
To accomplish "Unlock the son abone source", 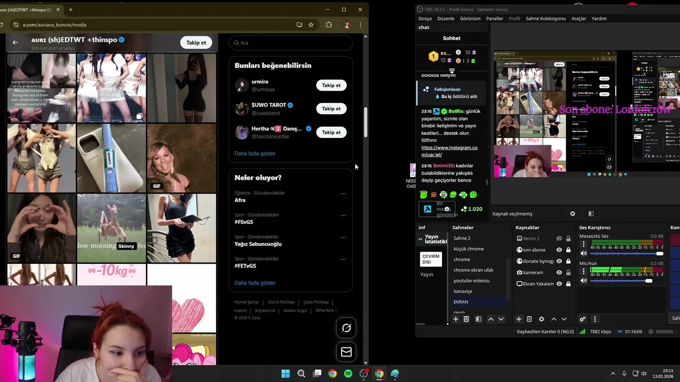I will [x=568, y=250].
